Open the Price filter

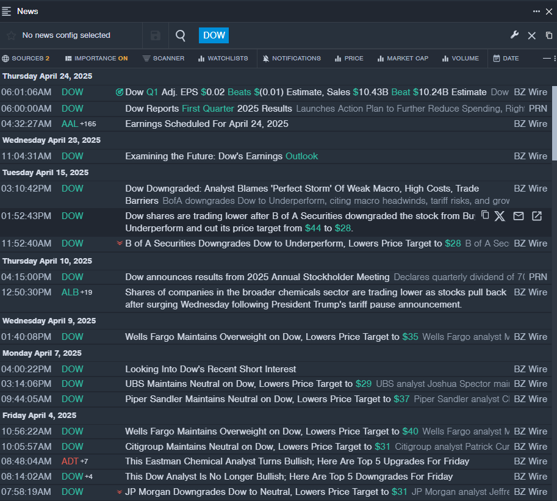point(349,58)
